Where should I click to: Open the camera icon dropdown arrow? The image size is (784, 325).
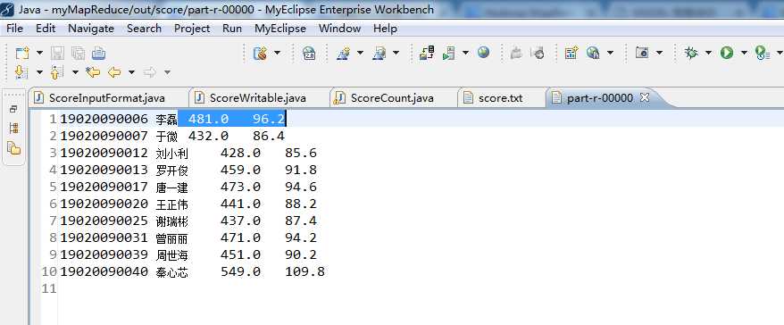659,53
